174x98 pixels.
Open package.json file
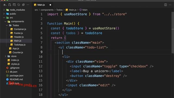(17, 76)
